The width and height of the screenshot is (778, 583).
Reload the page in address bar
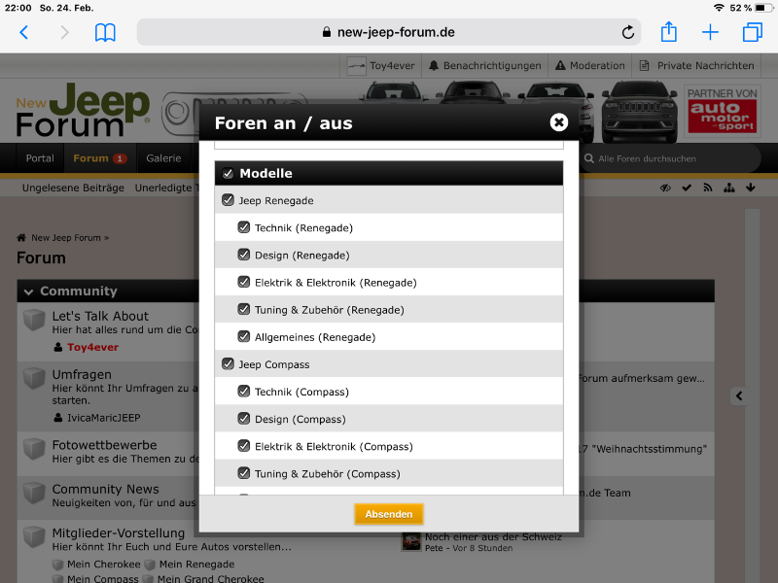pyautogui.click(x=628, y=32)
